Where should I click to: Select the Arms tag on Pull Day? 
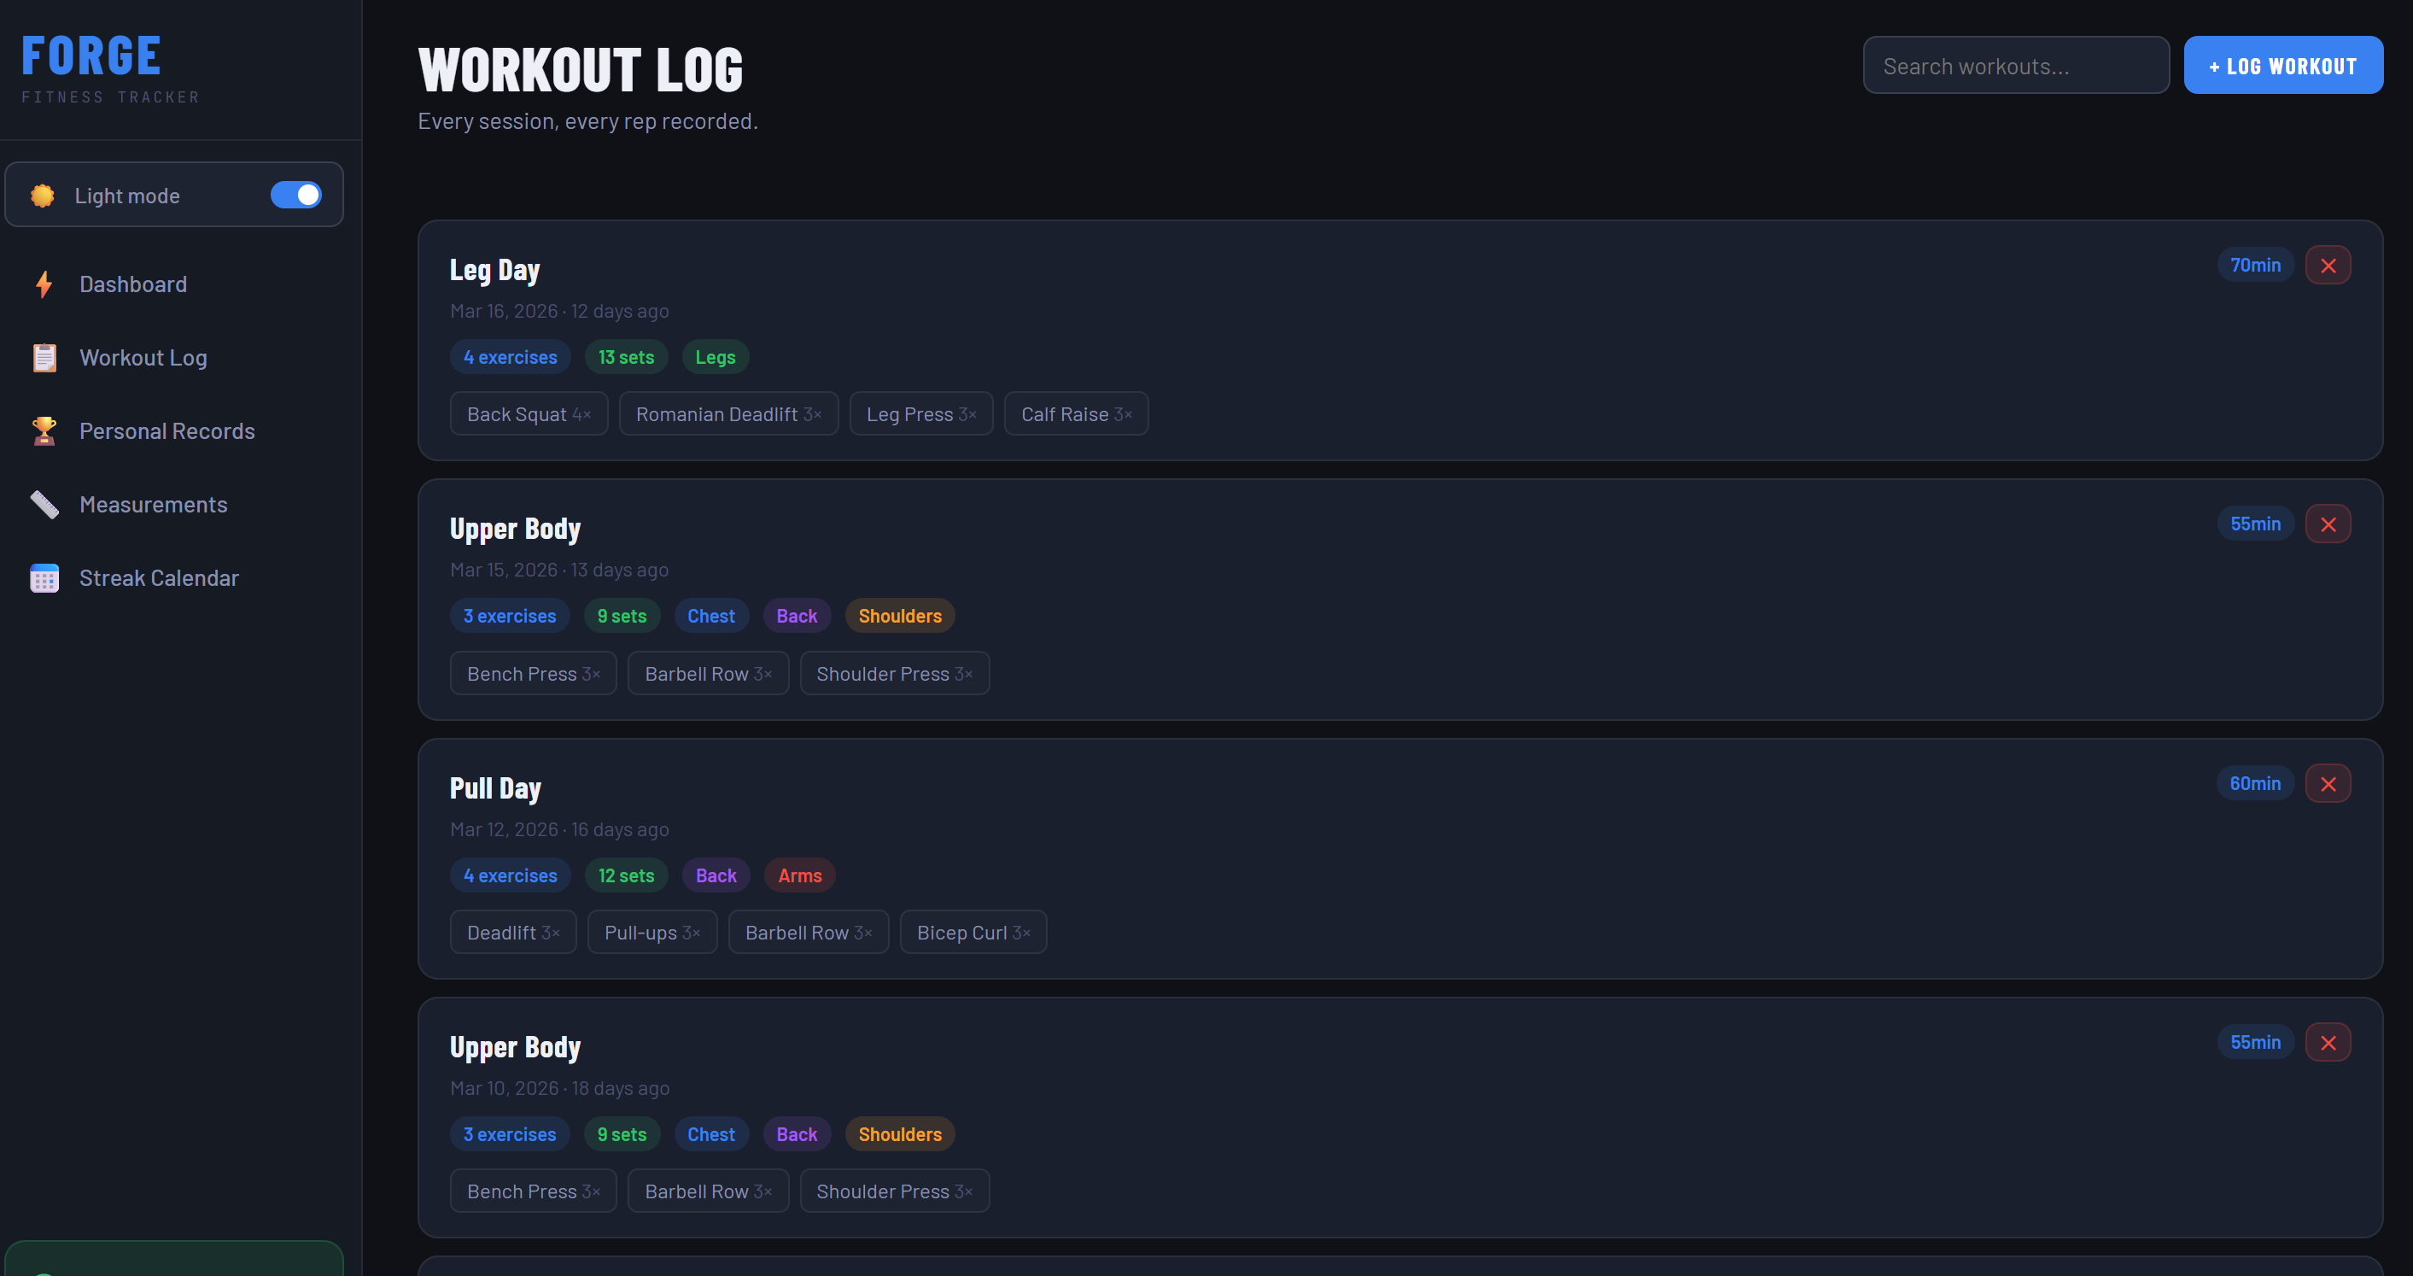(799, 875)
